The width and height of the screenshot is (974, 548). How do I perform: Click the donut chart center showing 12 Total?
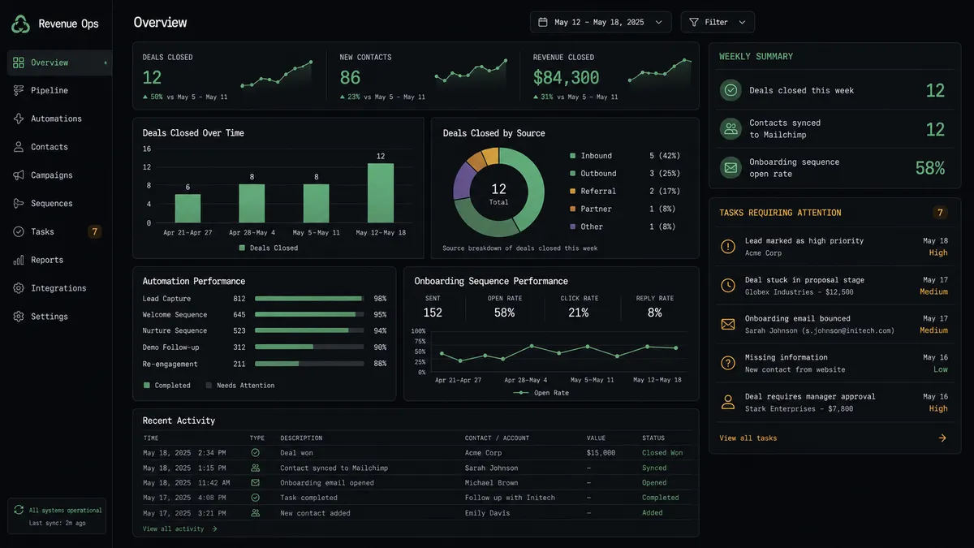[498, 193]
